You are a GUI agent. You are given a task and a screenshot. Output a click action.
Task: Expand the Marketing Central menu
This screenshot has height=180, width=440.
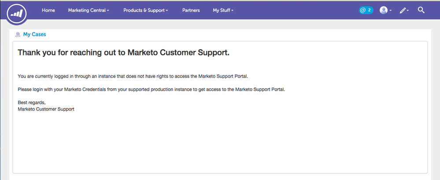tap(89, 10)
